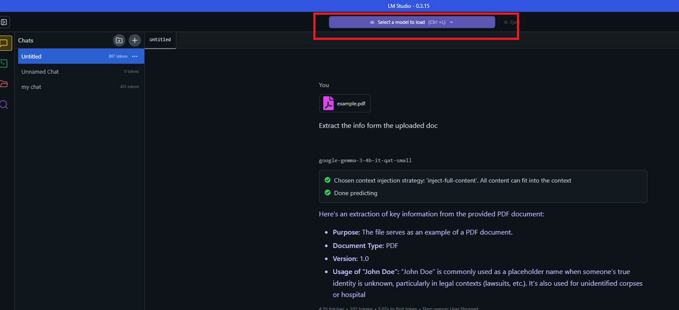This screenshot has height=310, width=679.
Task: Open the my chat conversation
Action: [81, 87]
